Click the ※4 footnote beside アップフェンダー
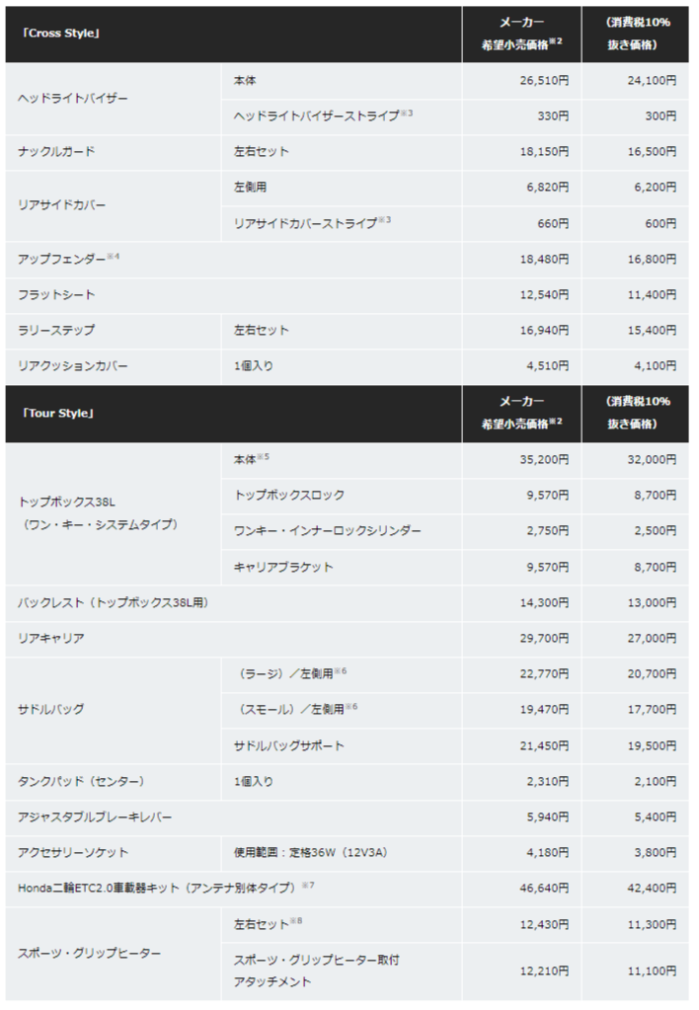The height and width of the screenshot is (1010, 699). click(x=114, y=256)
